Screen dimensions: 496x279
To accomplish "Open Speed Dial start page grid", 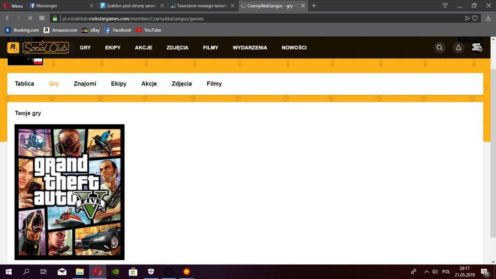I will click(x=42, y=18).
